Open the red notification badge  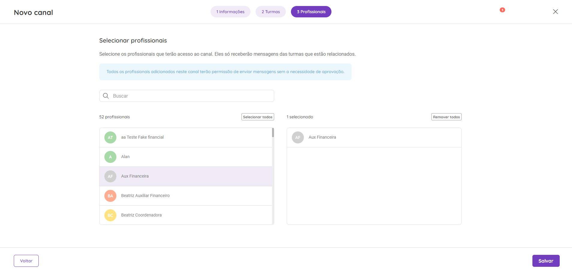coord(502,10)
